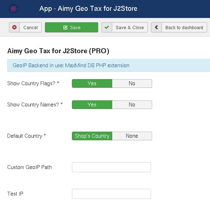This screenshot has width=210, height=205.
Task: Click the GeoIP Backend info banner
Action: (x=109, y=65)
